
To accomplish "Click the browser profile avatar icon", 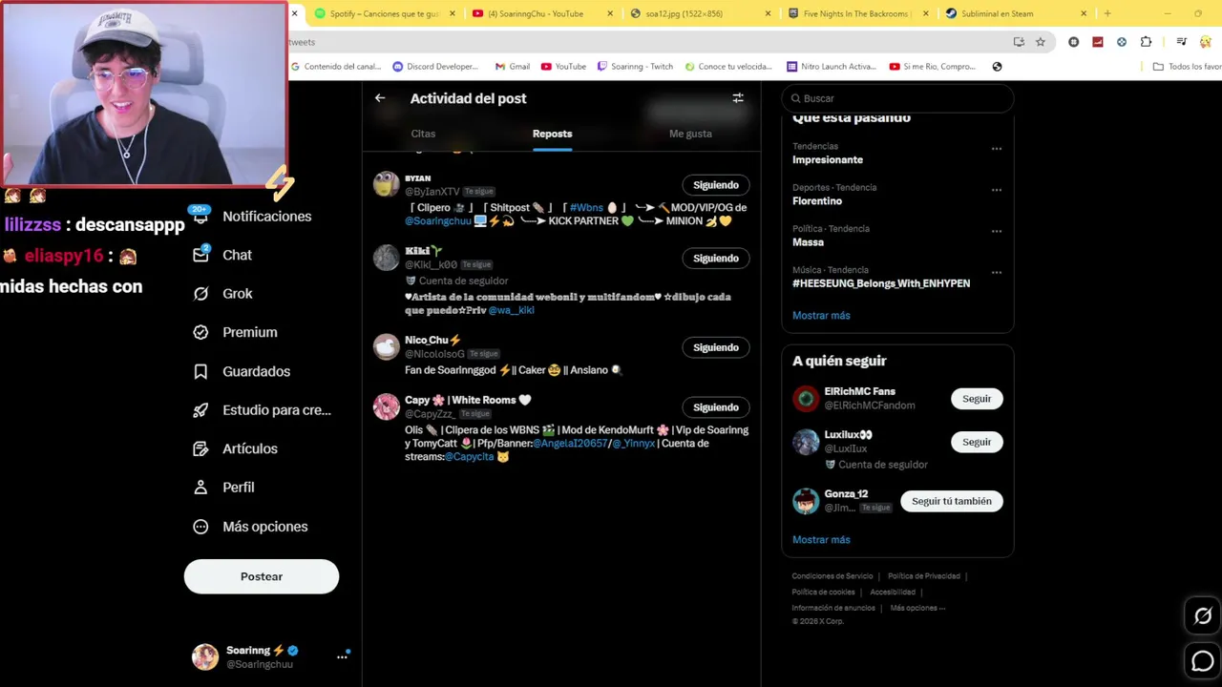I will [x=1205, y=42].
